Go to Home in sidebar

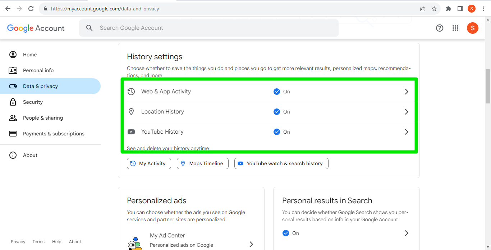[50, 55]
